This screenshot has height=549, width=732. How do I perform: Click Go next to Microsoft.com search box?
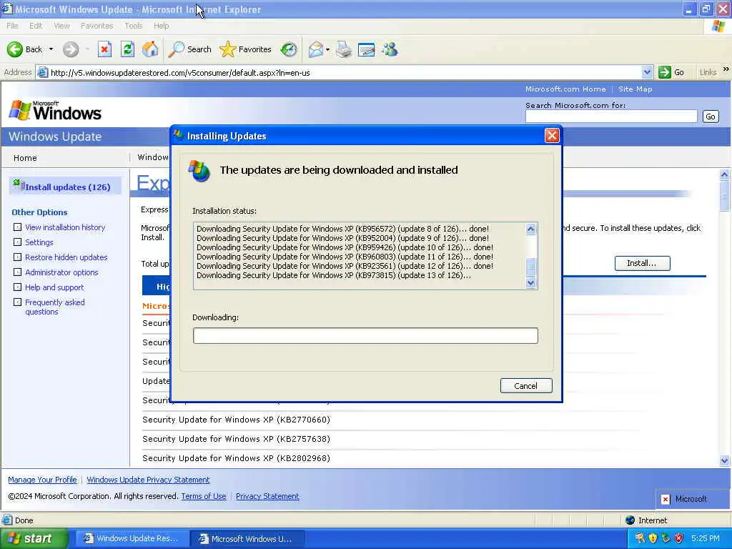711,117
